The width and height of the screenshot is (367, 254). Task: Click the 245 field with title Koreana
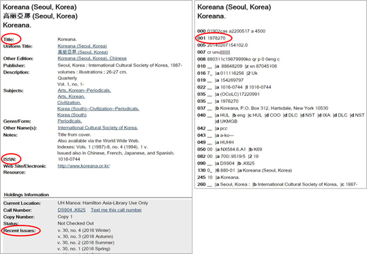coord(218,177)
